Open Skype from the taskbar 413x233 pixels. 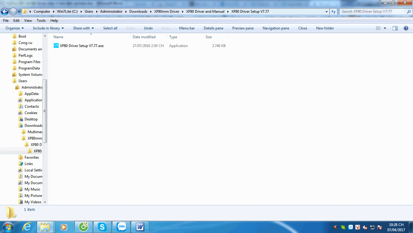[102, 227]
